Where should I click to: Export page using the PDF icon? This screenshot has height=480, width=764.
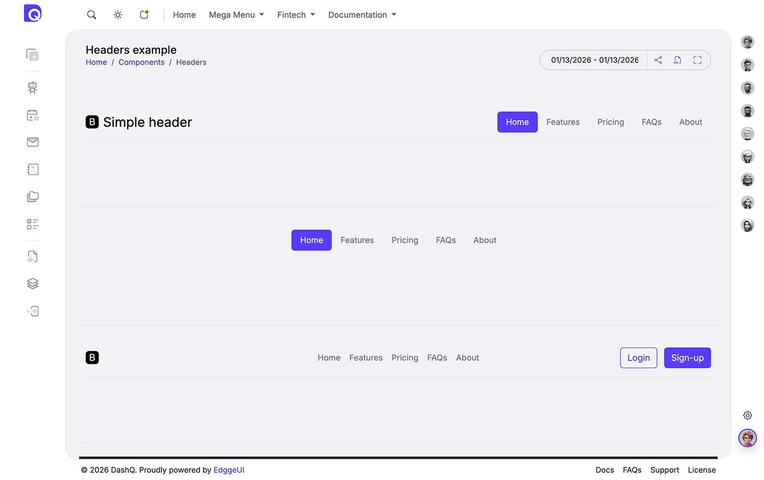677,60
